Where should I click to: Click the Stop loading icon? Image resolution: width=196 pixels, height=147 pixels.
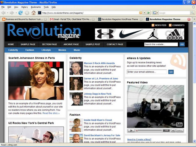(27, 13)
